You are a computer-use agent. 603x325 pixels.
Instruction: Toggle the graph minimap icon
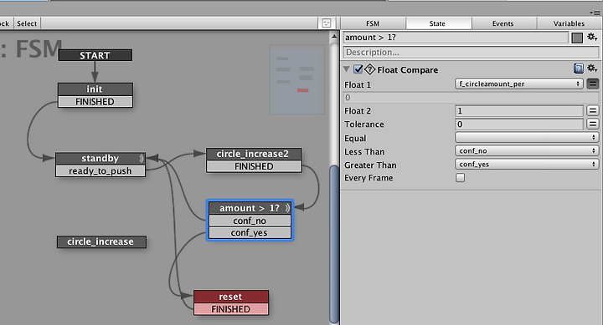[x=326, y=23]
